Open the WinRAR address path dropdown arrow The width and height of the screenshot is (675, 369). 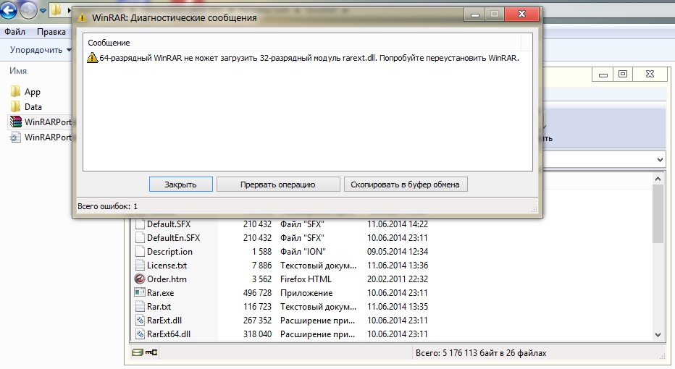pyautogui.click(x=660, y=160)
